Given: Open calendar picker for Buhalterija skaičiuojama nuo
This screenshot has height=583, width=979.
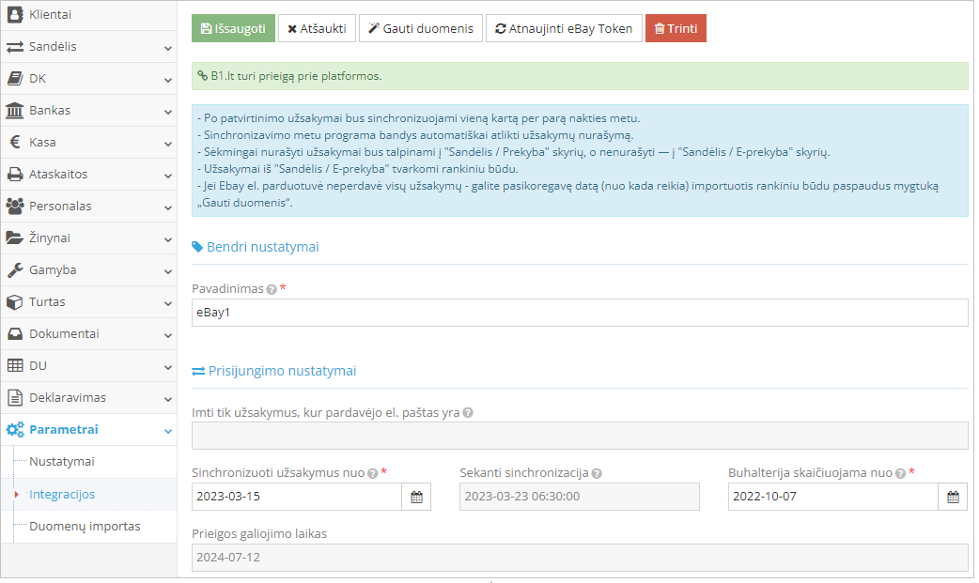Looking at the screenshot, I should pos(953,497).
